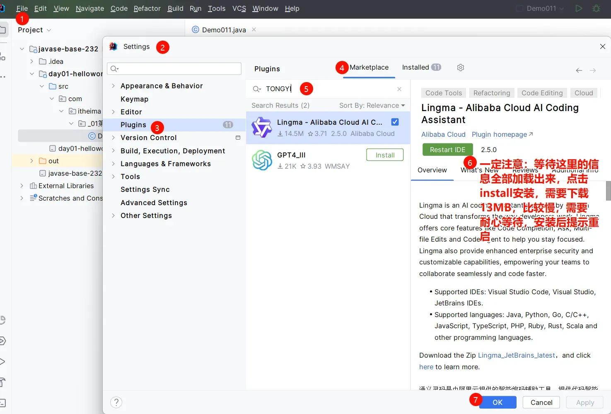Image resolution: width=611 pixels, height=414 pixels.
Task: Close the Settings dialog with the X
Action: pyautogui.click(x=603, y=46)
